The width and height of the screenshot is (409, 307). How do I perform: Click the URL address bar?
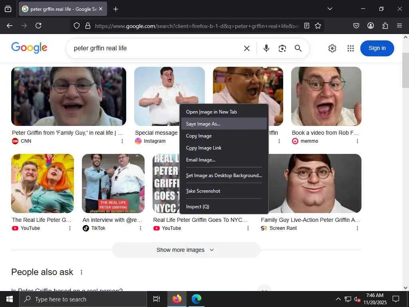(x=197, y=26)
